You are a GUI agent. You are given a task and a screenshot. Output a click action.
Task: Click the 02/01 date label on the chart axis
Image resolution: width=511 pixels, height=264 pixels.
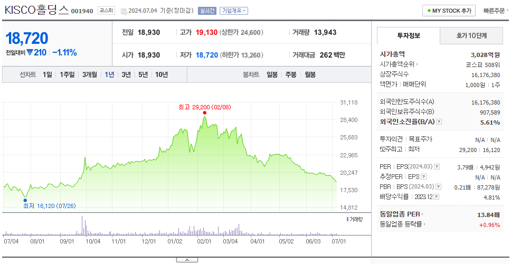tap(205, 241)
